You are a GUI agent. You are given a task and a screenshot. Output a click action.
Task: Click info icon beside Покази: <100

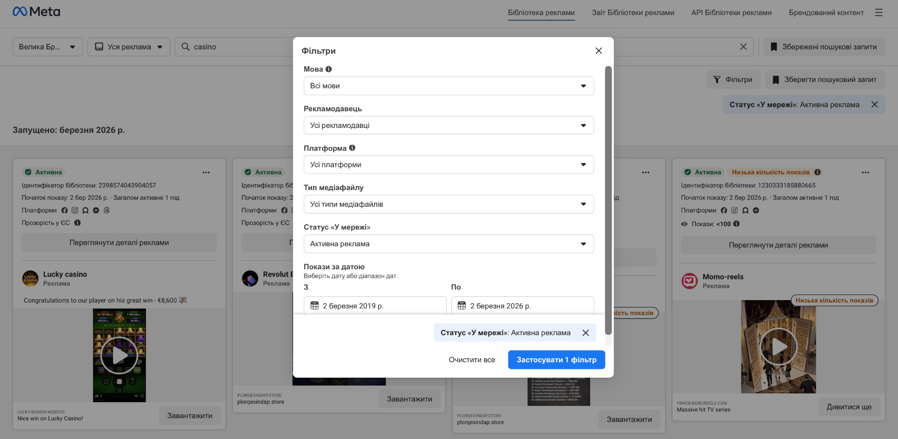(x=736, y=224)
